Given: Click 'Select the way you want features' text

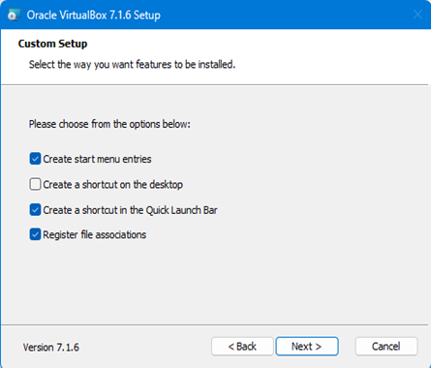Looking at the screenshot, I should tap(132, 65).
